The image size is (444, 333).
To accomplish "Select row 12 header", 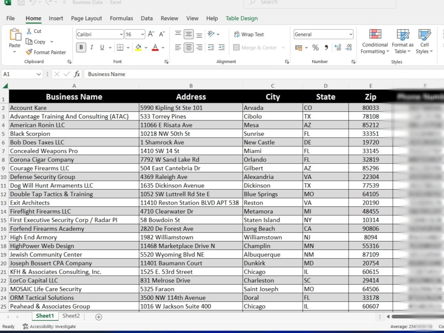I will pyautogui.click(x=4, y=194).
